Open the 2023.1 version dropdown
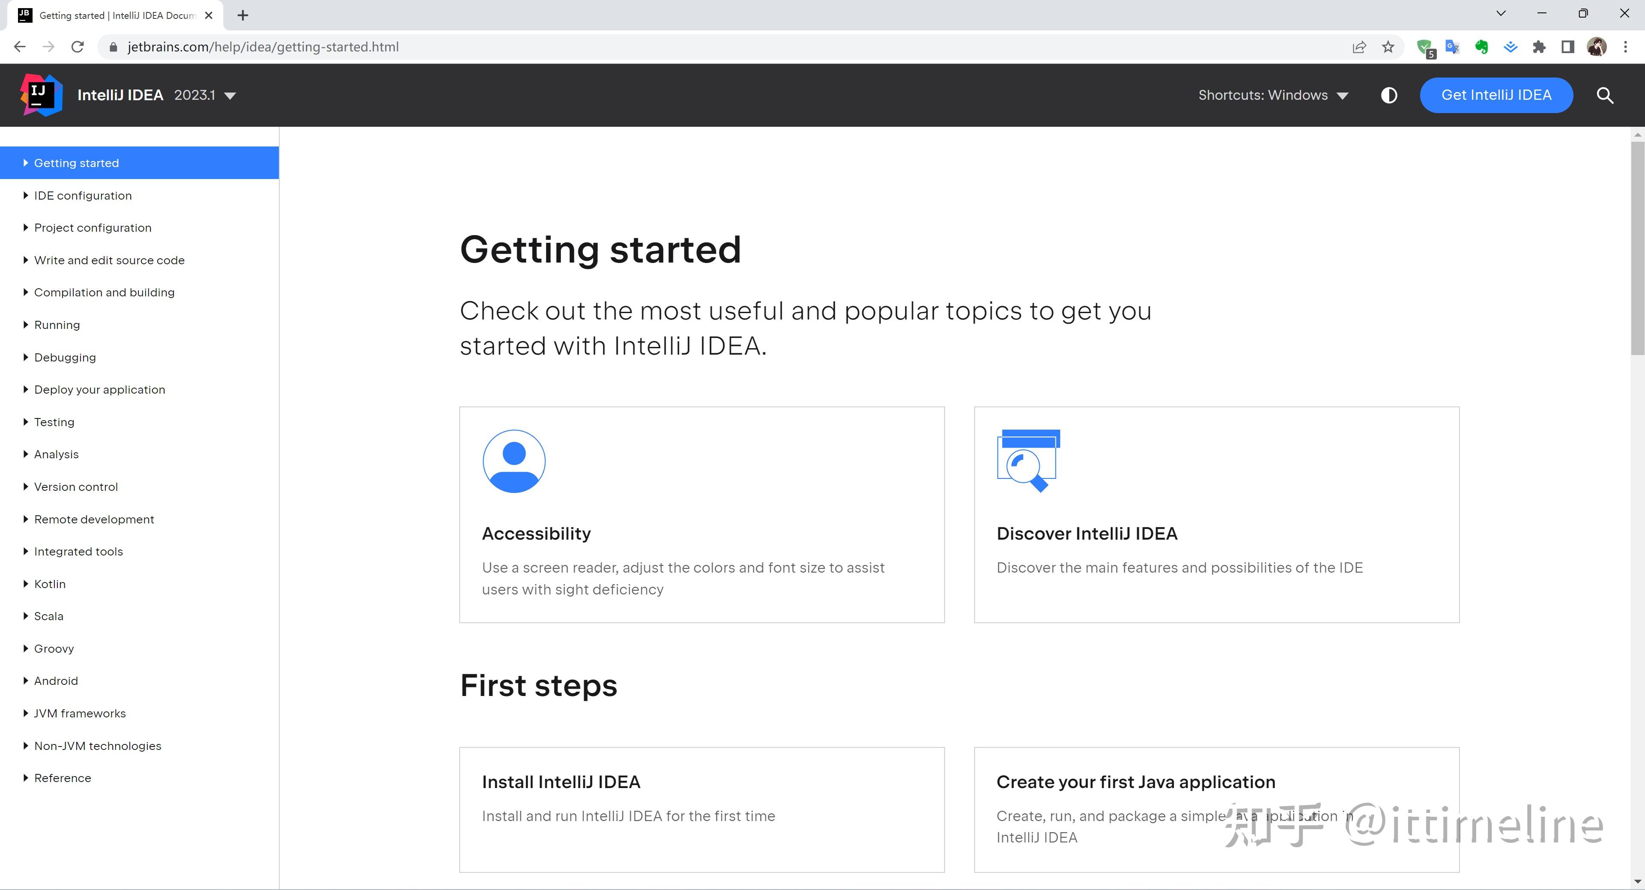The image size is (1645, 890). [x=205, y=95]
